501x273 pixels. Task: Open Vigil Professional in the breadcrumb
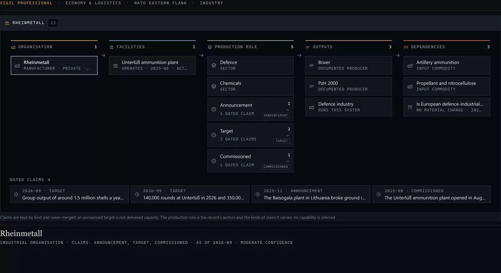[x=26, y=3]
